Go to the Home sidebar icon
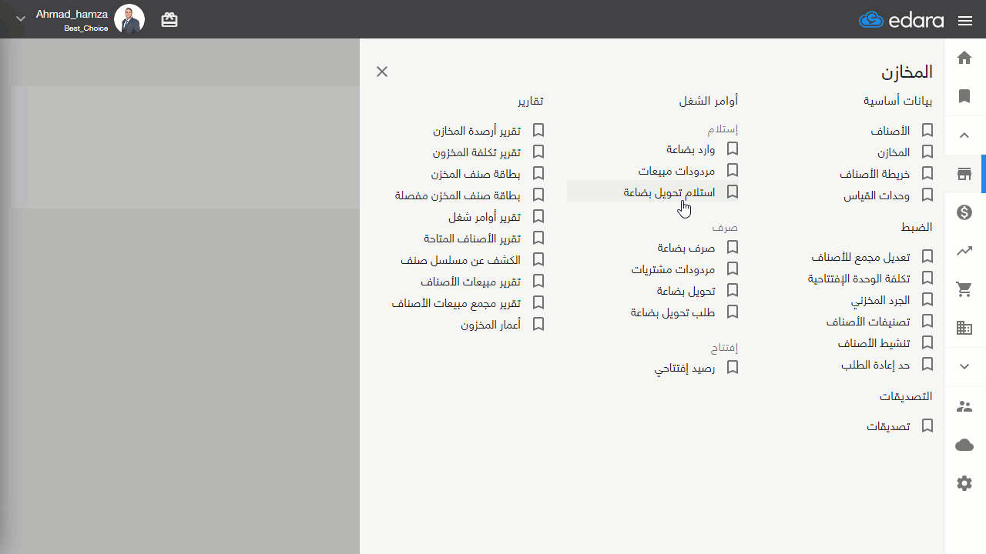The height and width of the screenshot is (554, 986). [x=964, y=58]
